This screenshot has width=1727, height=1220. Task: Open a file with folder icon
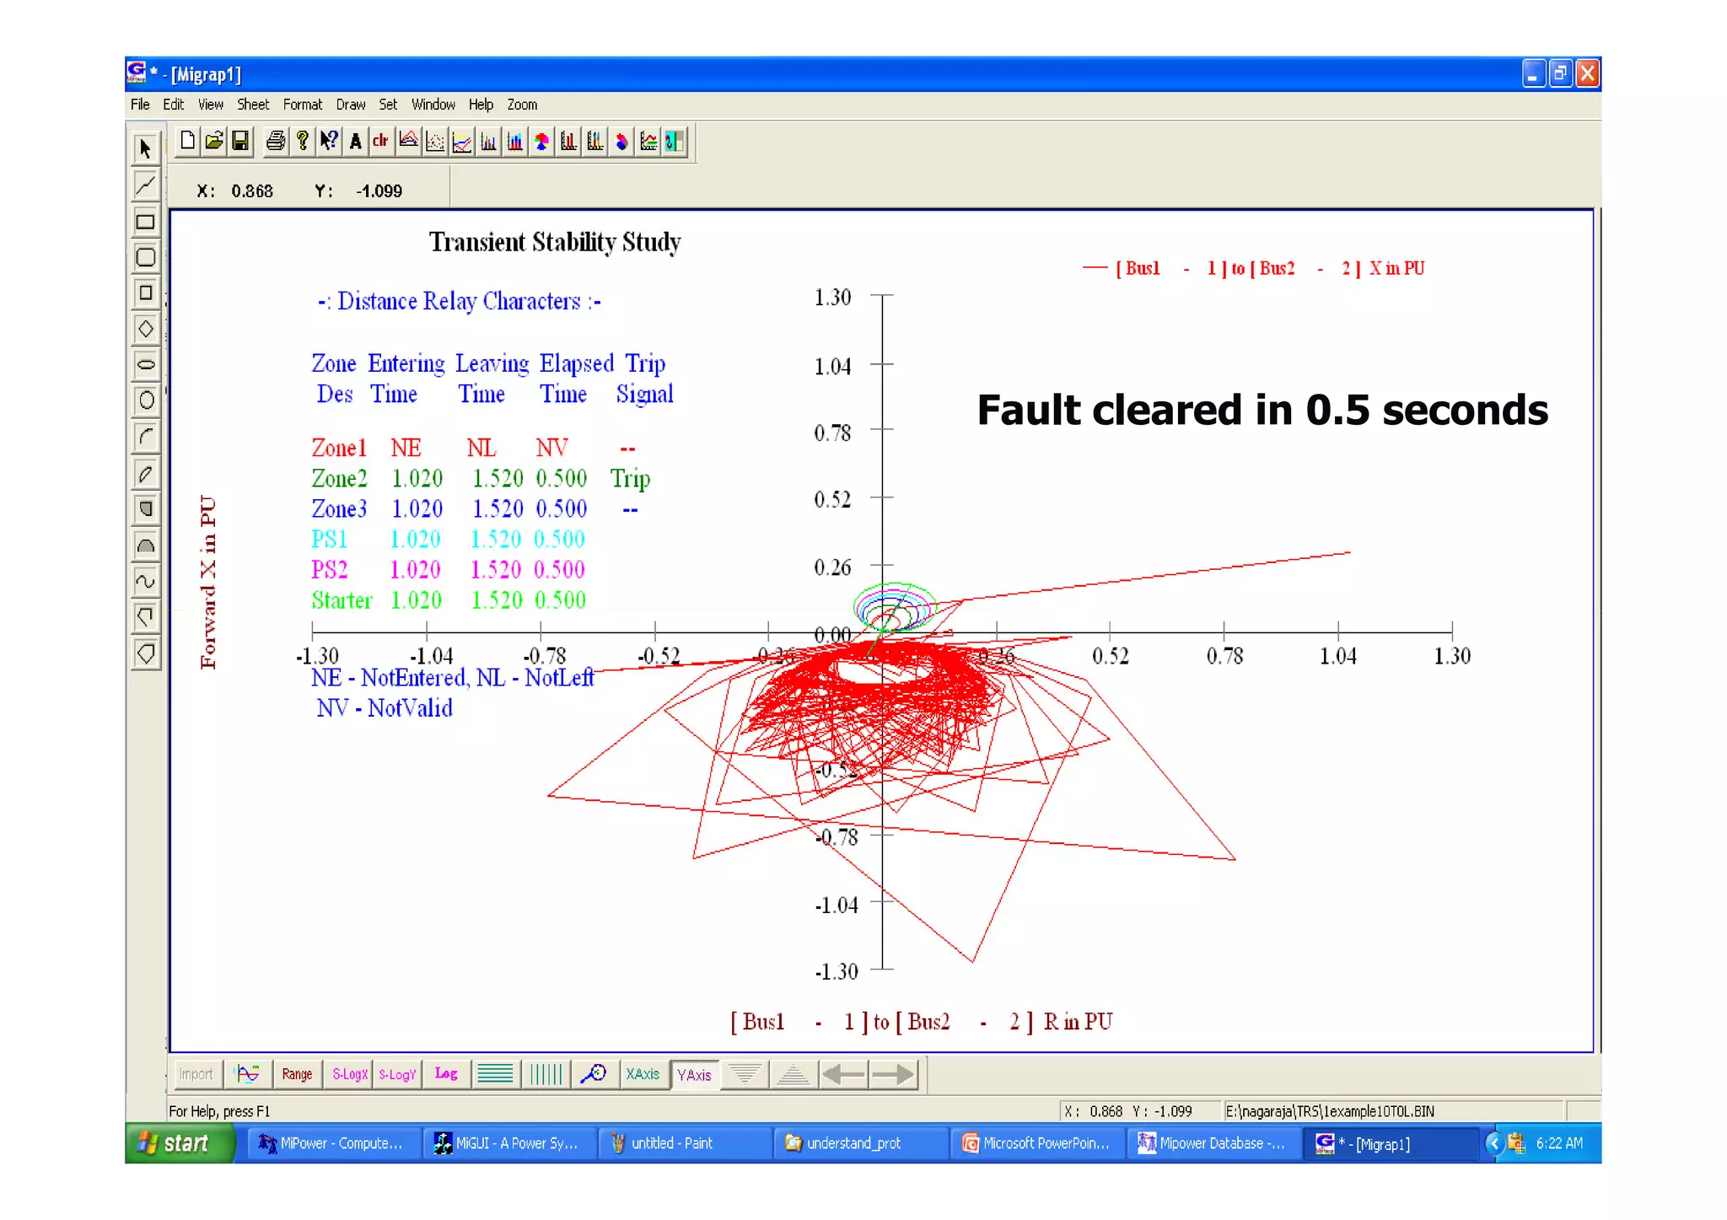(x=214, y=141)
